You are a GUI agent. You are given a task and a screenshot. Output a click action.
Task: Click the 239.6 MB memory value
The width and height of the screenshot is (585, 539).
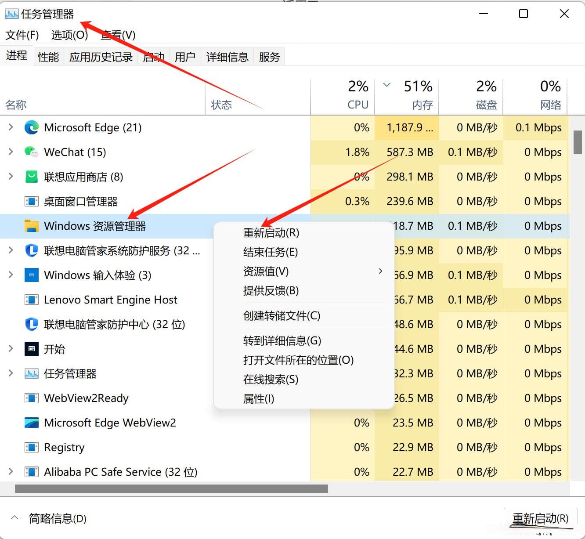point(409,201)
